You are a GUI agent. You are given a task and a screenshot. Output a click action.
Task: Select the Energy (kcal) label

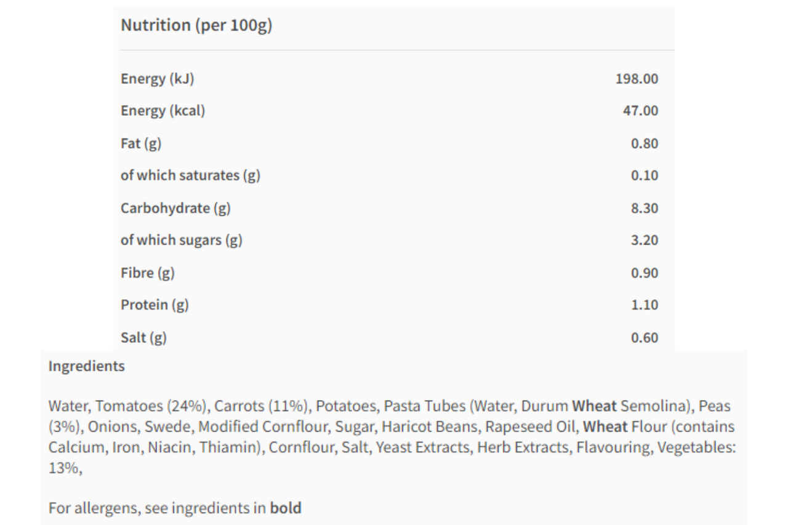coord(163,111)
